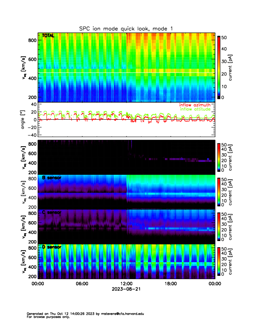Screen dimensions: 253x328
Task: Click the color bar beside the D sensor panel
Action: (x=219, y=261)
